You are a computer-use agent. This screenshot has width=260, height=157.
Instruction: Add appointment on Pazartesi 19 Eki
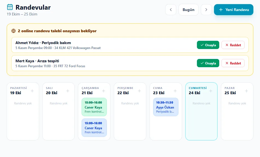pos(32,91)
